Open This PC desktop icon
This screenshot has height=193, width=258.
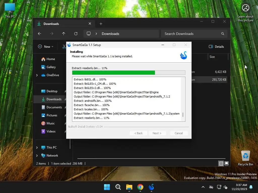point(10,11)
